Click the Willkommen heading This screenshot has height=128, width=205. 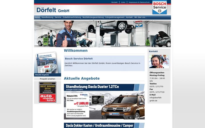[x=76, y=51]
